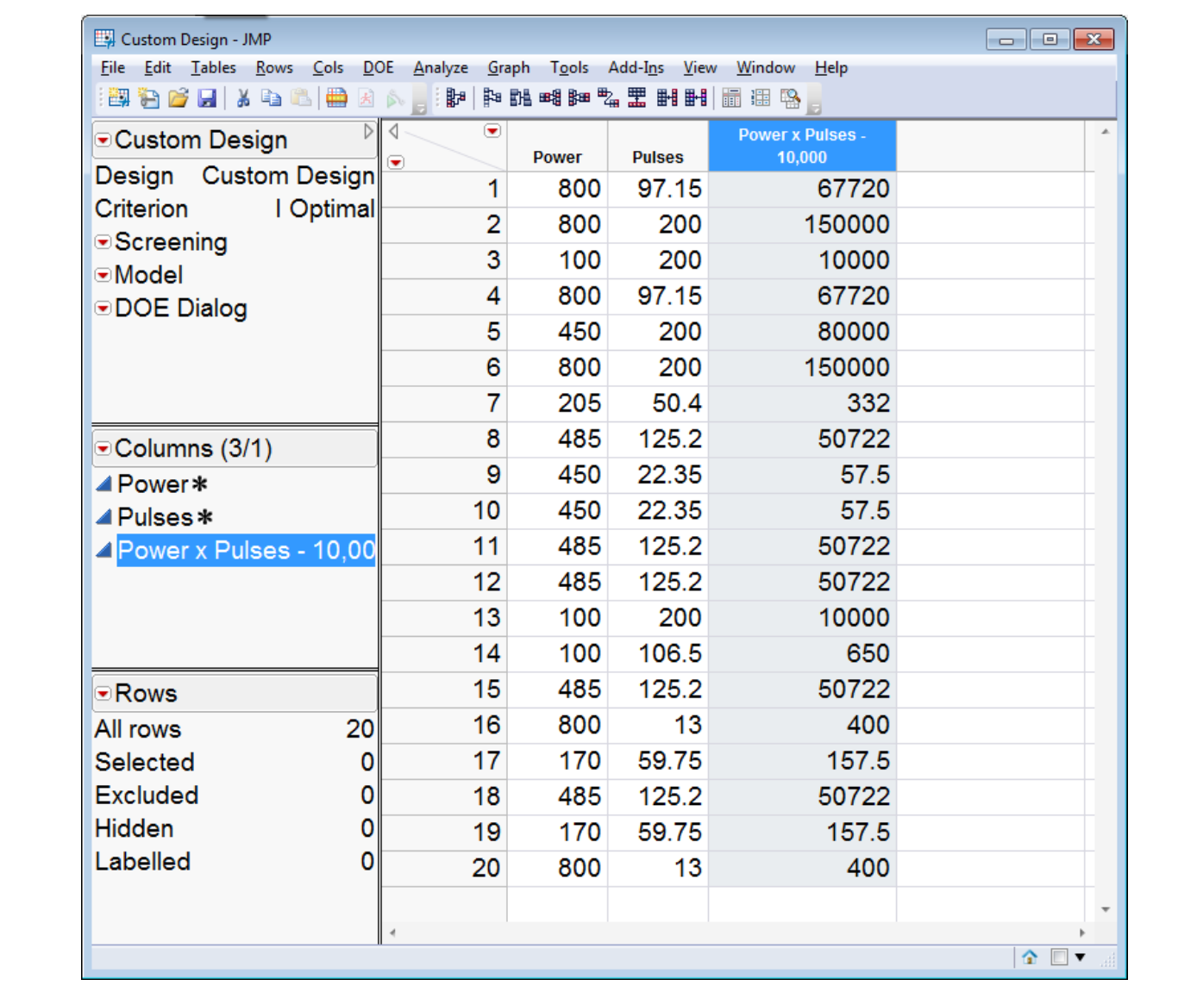
Task: Click the Copy icon in toolbar
Action: point(271,98)
